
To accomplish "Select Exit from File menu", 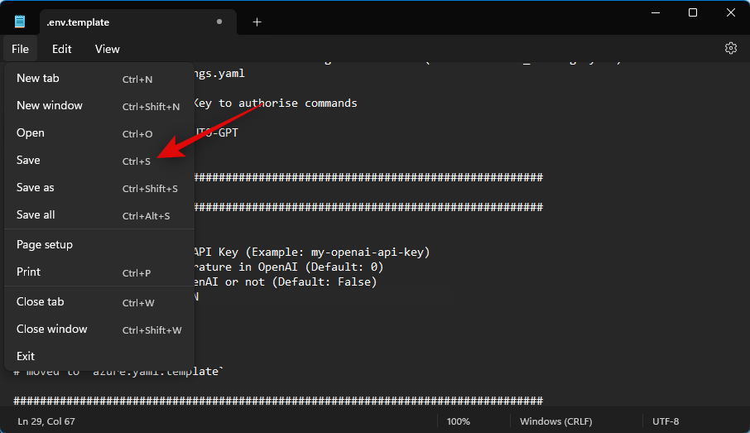I will click(99, 356).
